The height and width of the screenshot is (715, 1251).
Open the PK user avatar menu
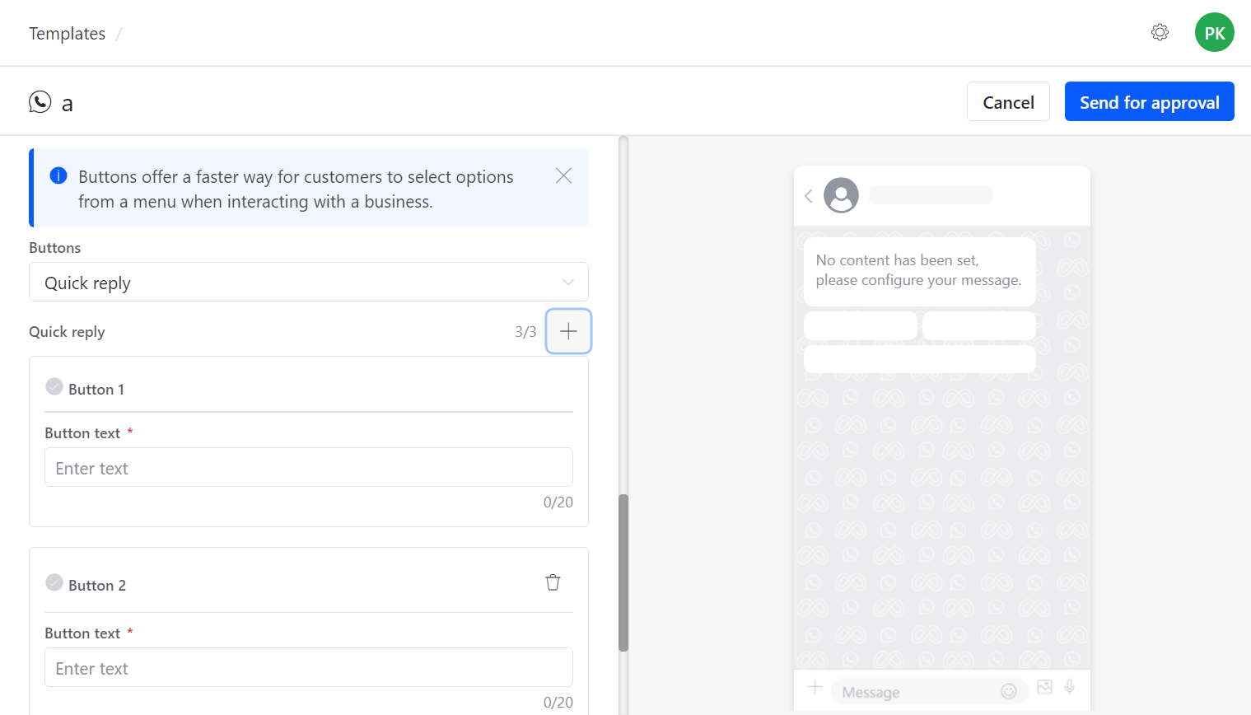[1215, 32]
